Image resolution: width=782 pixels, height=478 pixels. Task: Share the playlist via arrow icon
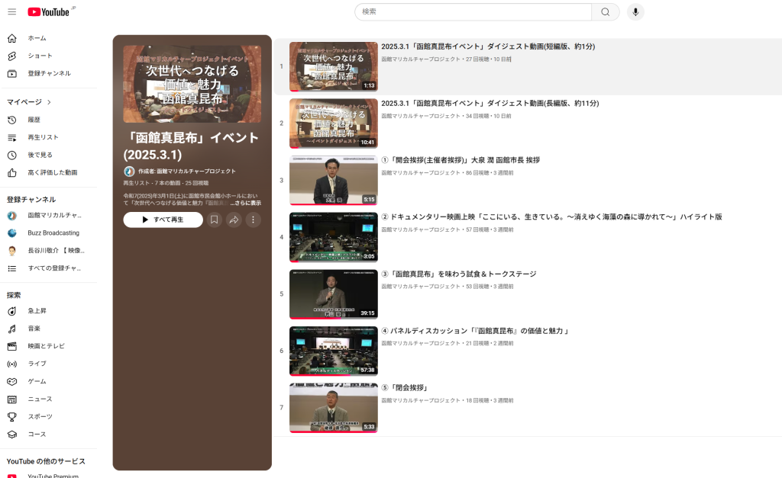click(234, 220)
